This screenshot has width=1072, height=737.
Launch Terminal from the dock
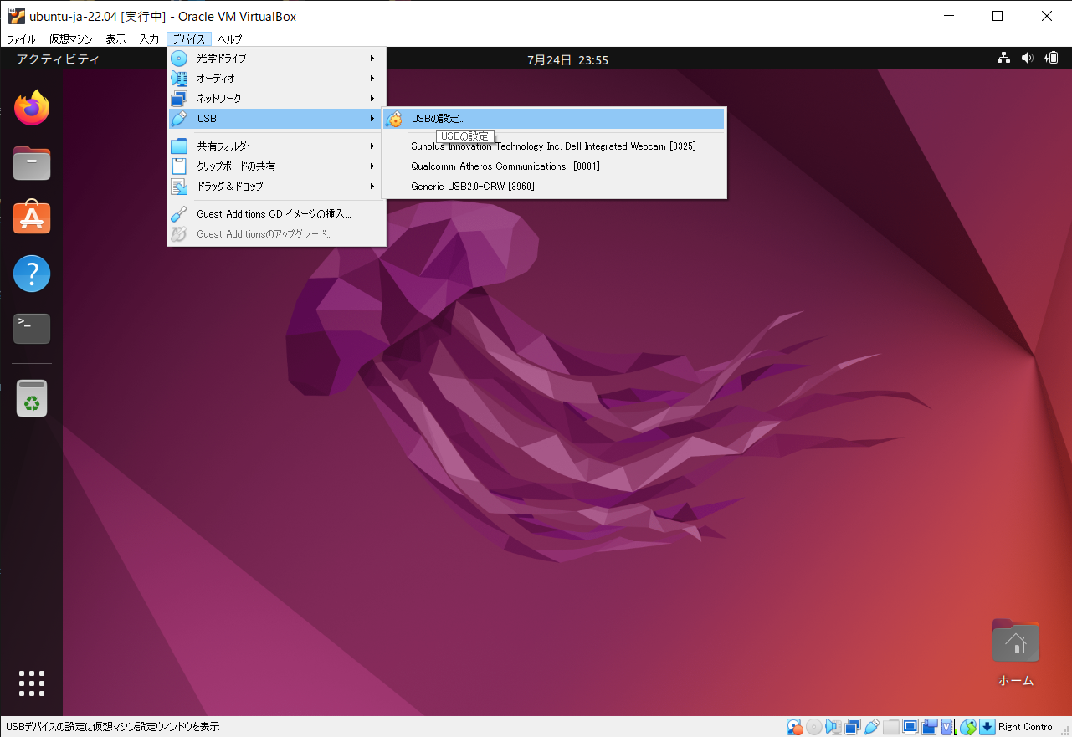(x=32, y=329)
